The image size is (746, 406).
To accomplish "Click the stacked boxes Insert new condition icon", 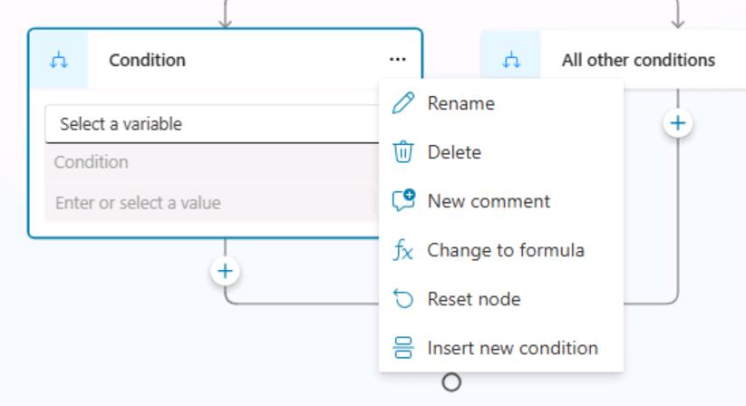I will [x=403, y=347].
